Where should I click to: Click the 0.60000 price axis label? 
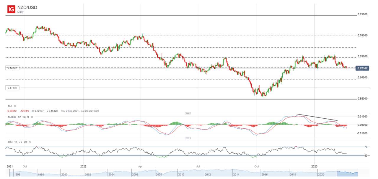pos(363,77)
